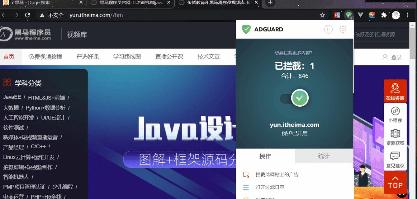Close the it黑马 - Doge 搜索 tab

coord(81,3)
